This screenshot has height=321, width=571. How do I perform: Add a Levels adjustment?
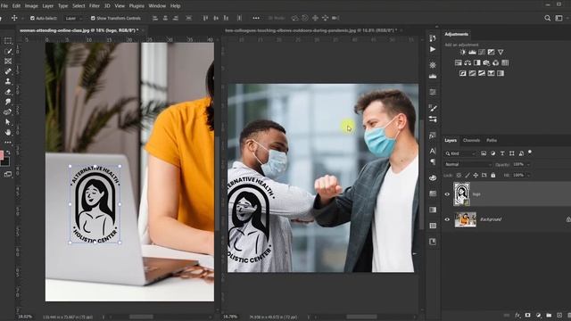[472, 53]
